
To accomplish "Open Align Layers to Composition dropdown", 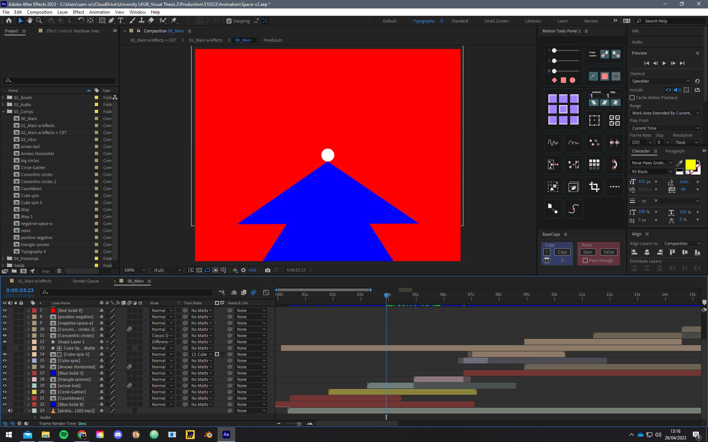I will pyautogui.click(x=681, y=243).
